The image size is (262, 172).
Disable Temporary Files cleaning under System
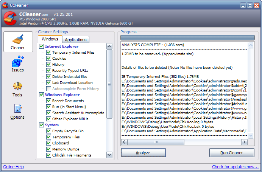(48, 137)
